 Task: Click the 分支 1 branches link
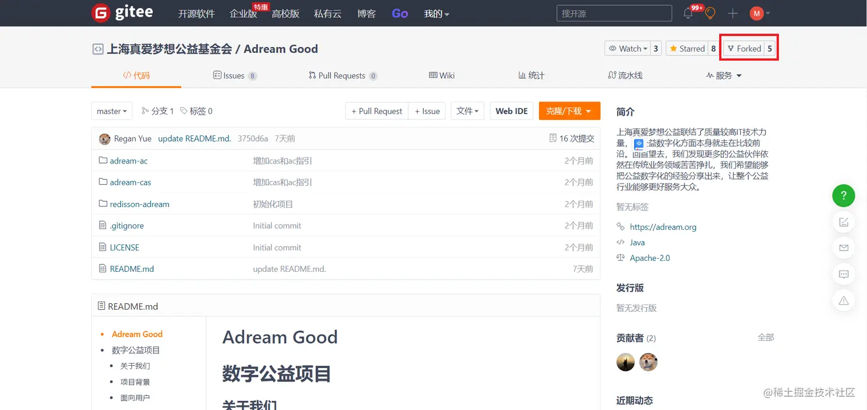coord(158,111)
